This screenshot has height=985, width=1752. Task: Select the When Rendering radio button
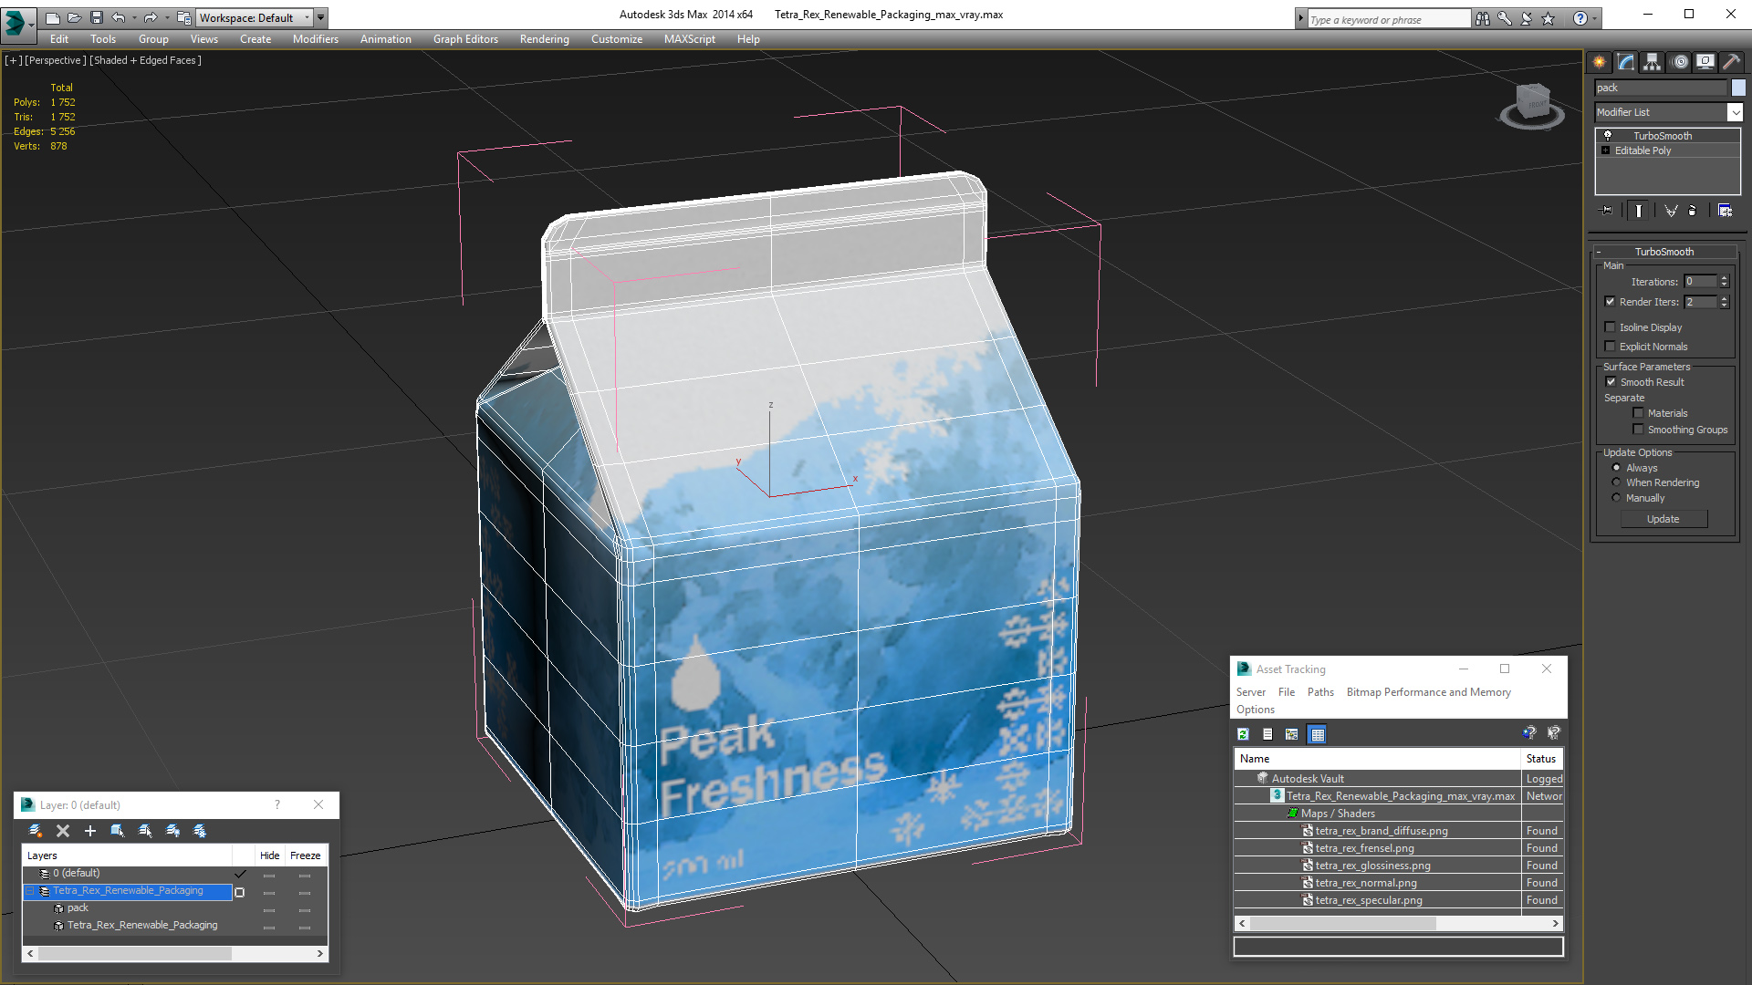coord(1617,482)
